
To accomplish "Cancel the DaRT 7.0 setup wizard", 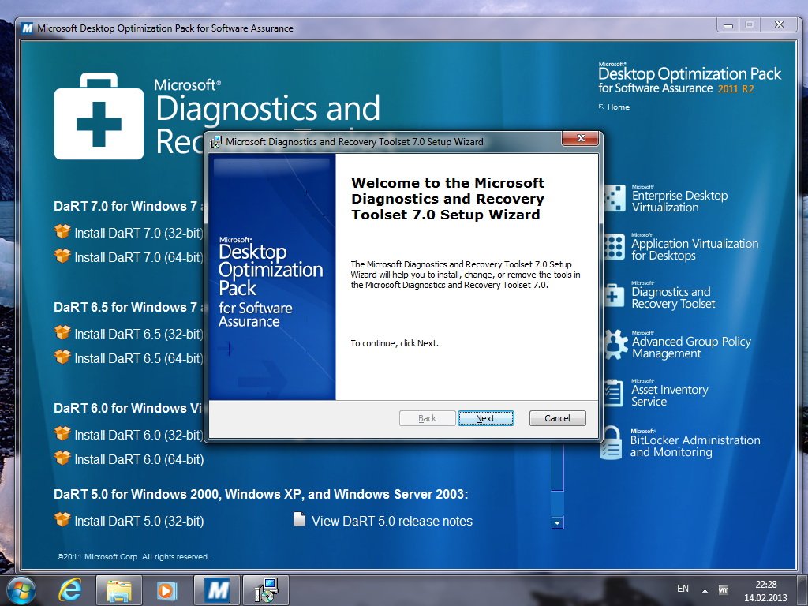I will click(557, 418).
